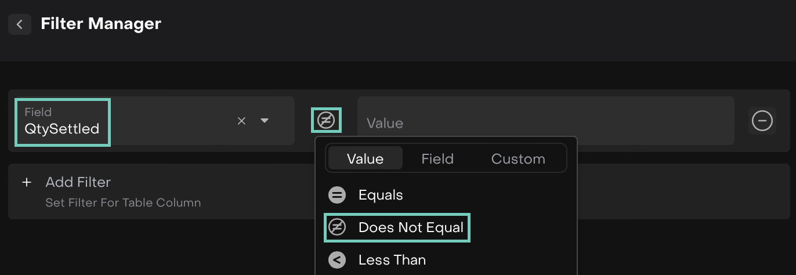Click the equals sign icon in list
The image size is (796, 275).
[337, 195]
